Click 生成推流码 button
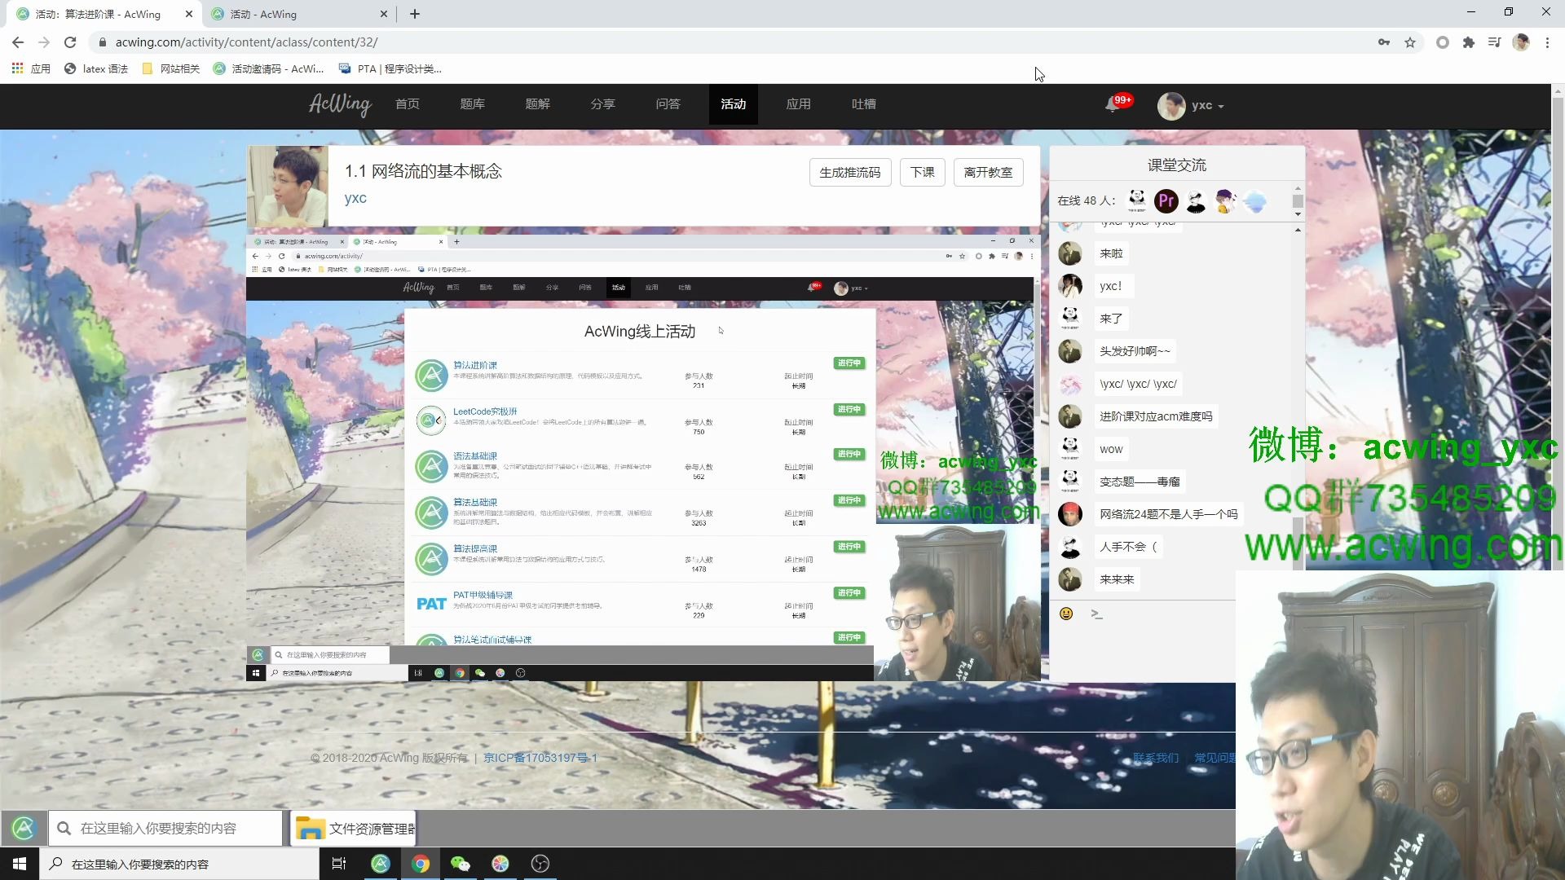The height and width of the screenshot is (880, 1565). 850,172
